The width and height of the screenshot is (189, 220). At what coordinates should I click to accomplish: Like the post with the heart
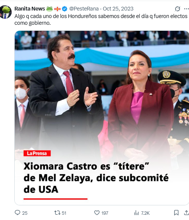pyautogui.click(x=97, y=213)
